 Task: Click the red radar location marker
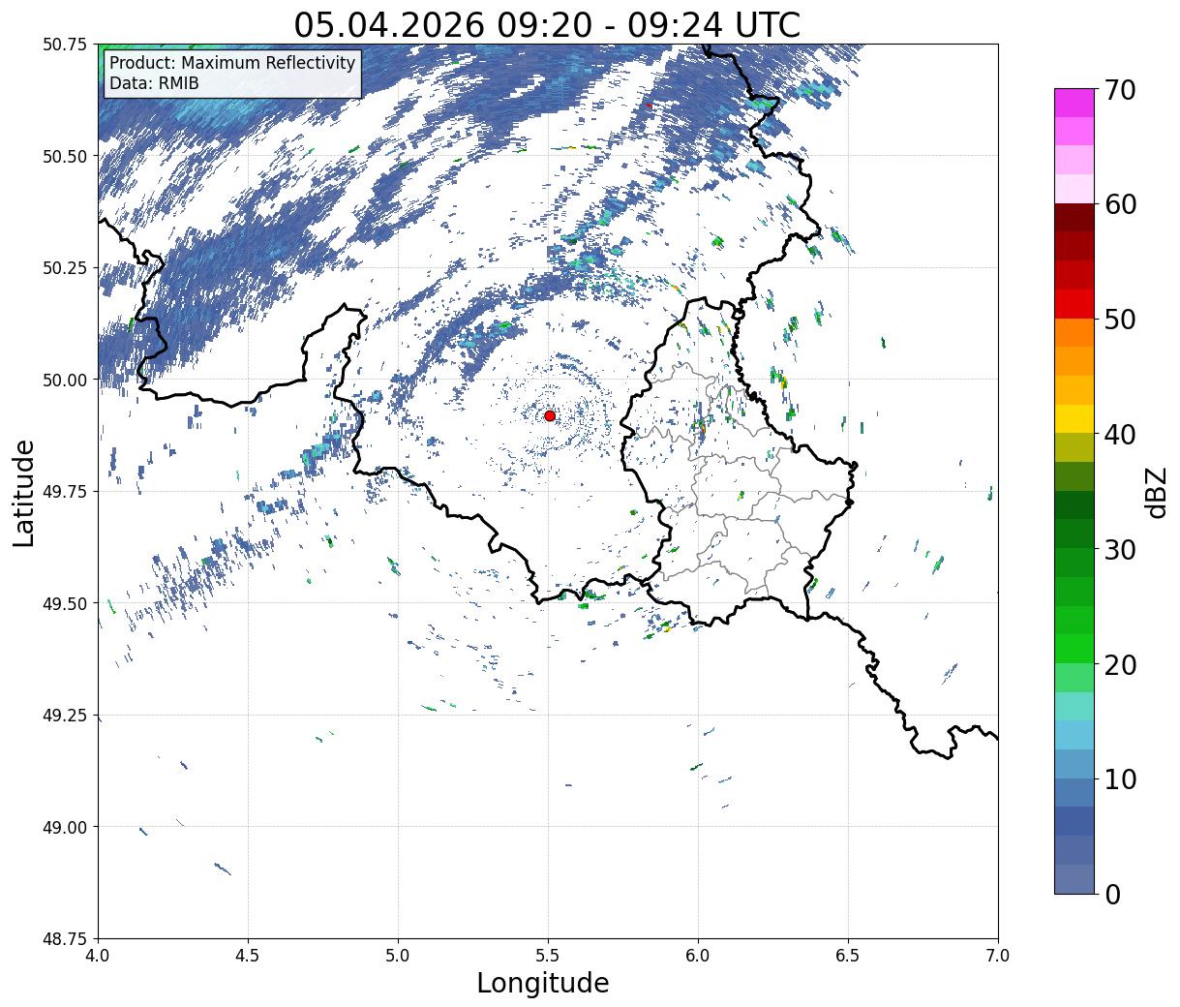pos(549,415)
